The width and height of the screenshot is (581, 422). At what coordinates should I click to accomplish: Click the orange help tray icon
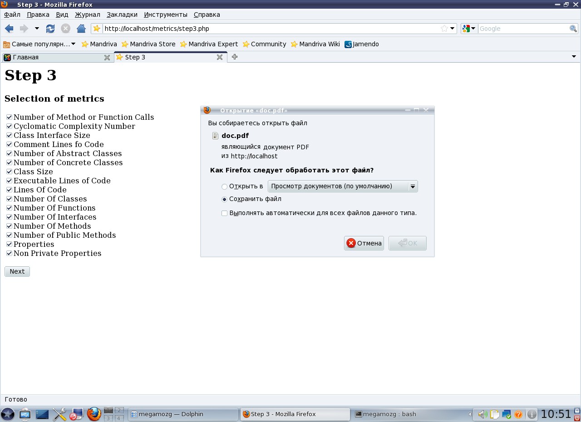pos(518,414)
